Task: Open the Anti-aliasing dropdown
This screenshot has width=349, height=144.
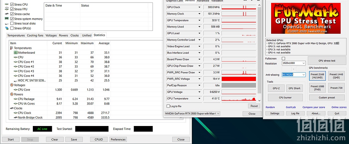Action: click(294, 75)
